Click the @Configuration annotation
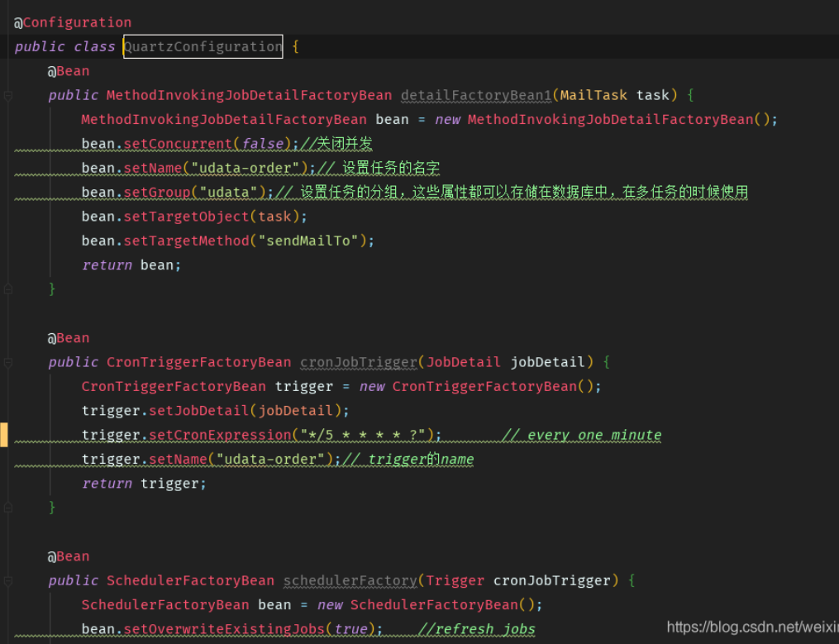 tap(73, 22)
